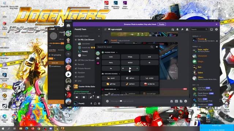Image resolution: width=234 pixels, height=131 pixels.
Task: Open the Inbox icon in header
Action: (212, 29)
